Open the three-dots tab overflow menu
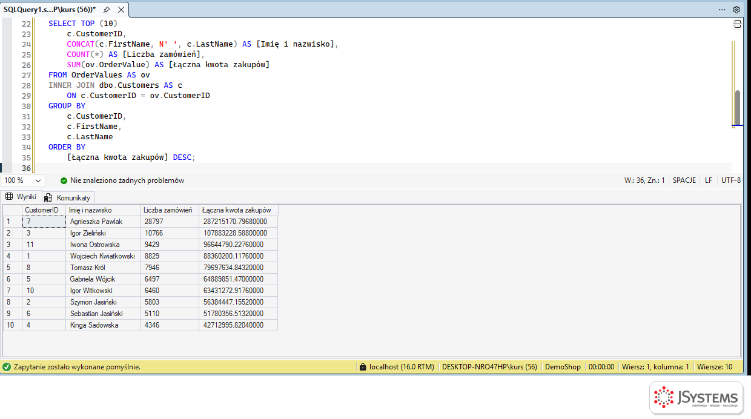751x419 pixels. coord(722,10)
